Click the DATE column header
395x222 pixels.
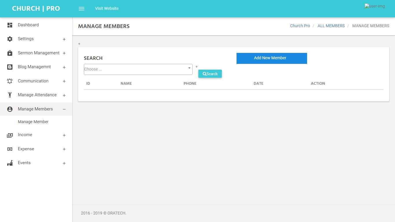[259, 84]
